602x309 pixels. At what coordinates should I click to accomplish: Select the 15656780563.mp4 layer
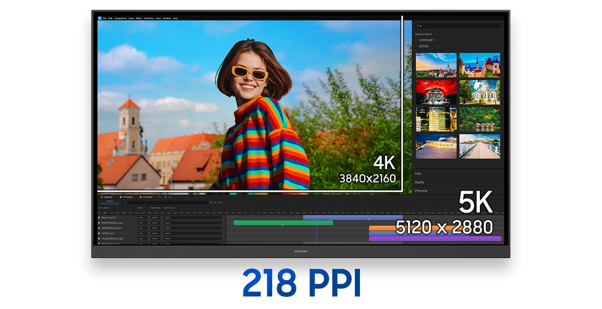click(x=112, y=239)
